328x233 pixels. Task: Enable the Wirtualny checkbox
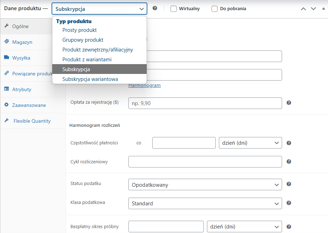coord(174,9)
